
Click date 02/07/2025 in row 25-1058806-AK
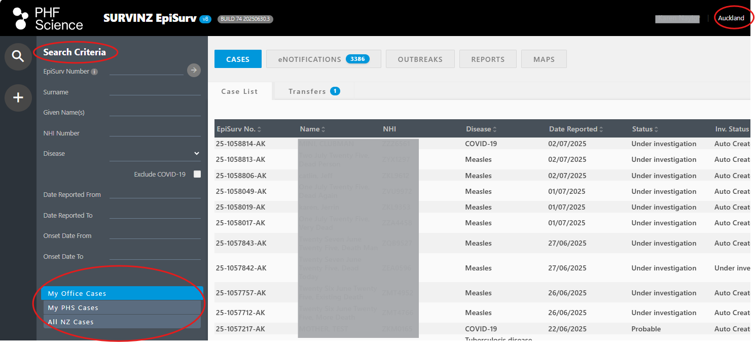(567, 176)
